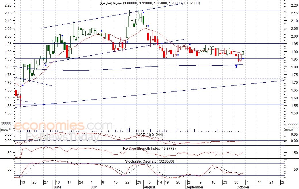Click 0.00 on the right MACD axis
The width and height of the screenshot is (299, 189).
(294, 141)
